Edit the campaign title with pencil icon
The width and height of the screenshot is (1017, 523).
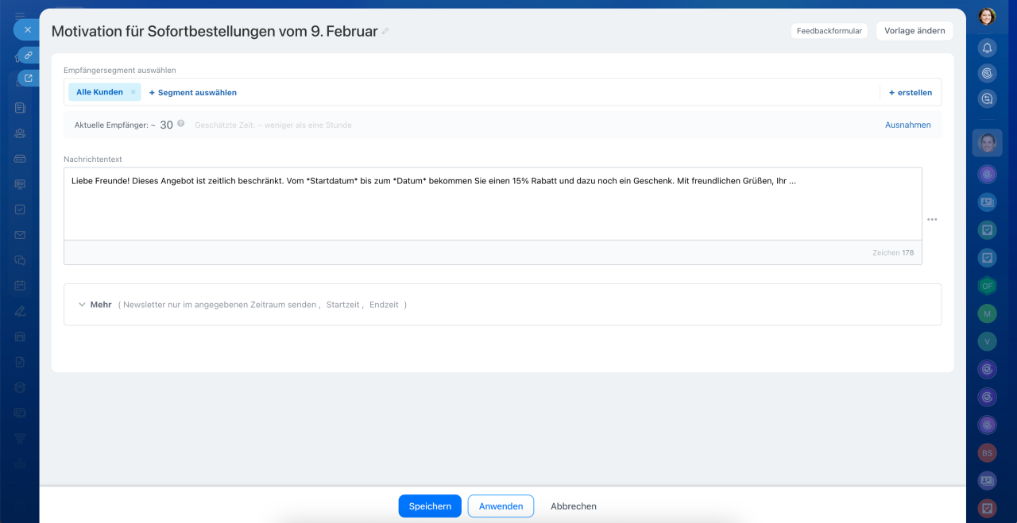point(386,32)
